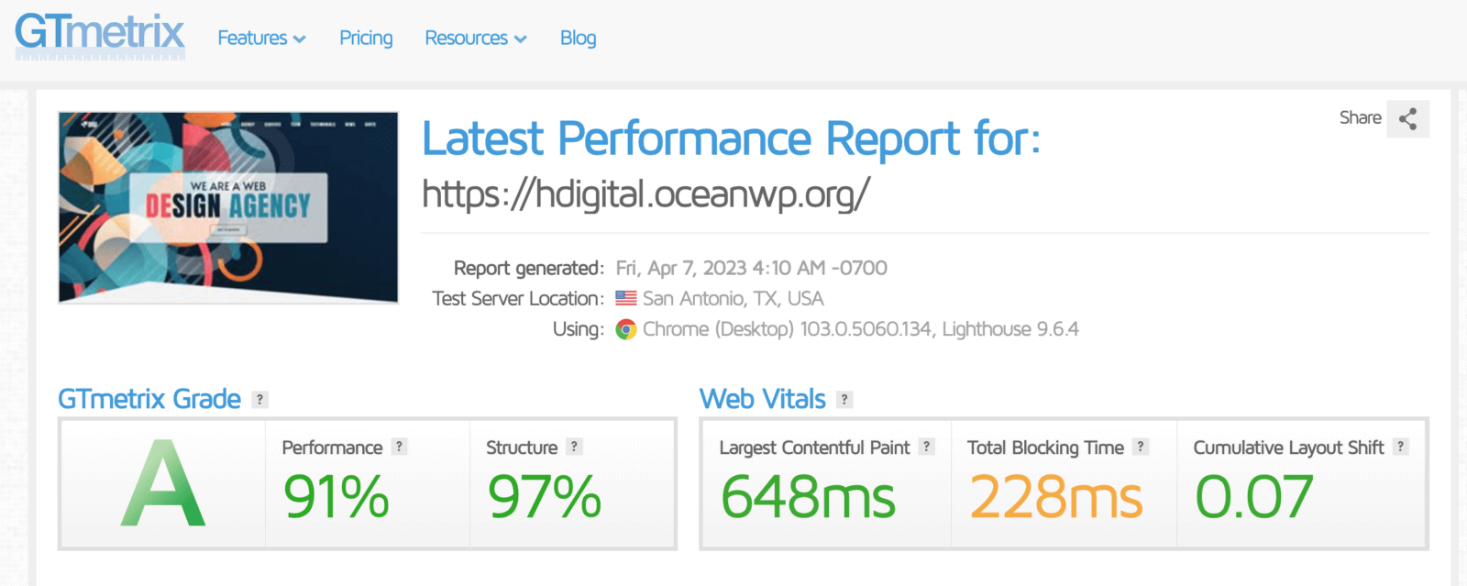Click the GTmetrix logo
1467x586 pixels.
tap(100, 37)
